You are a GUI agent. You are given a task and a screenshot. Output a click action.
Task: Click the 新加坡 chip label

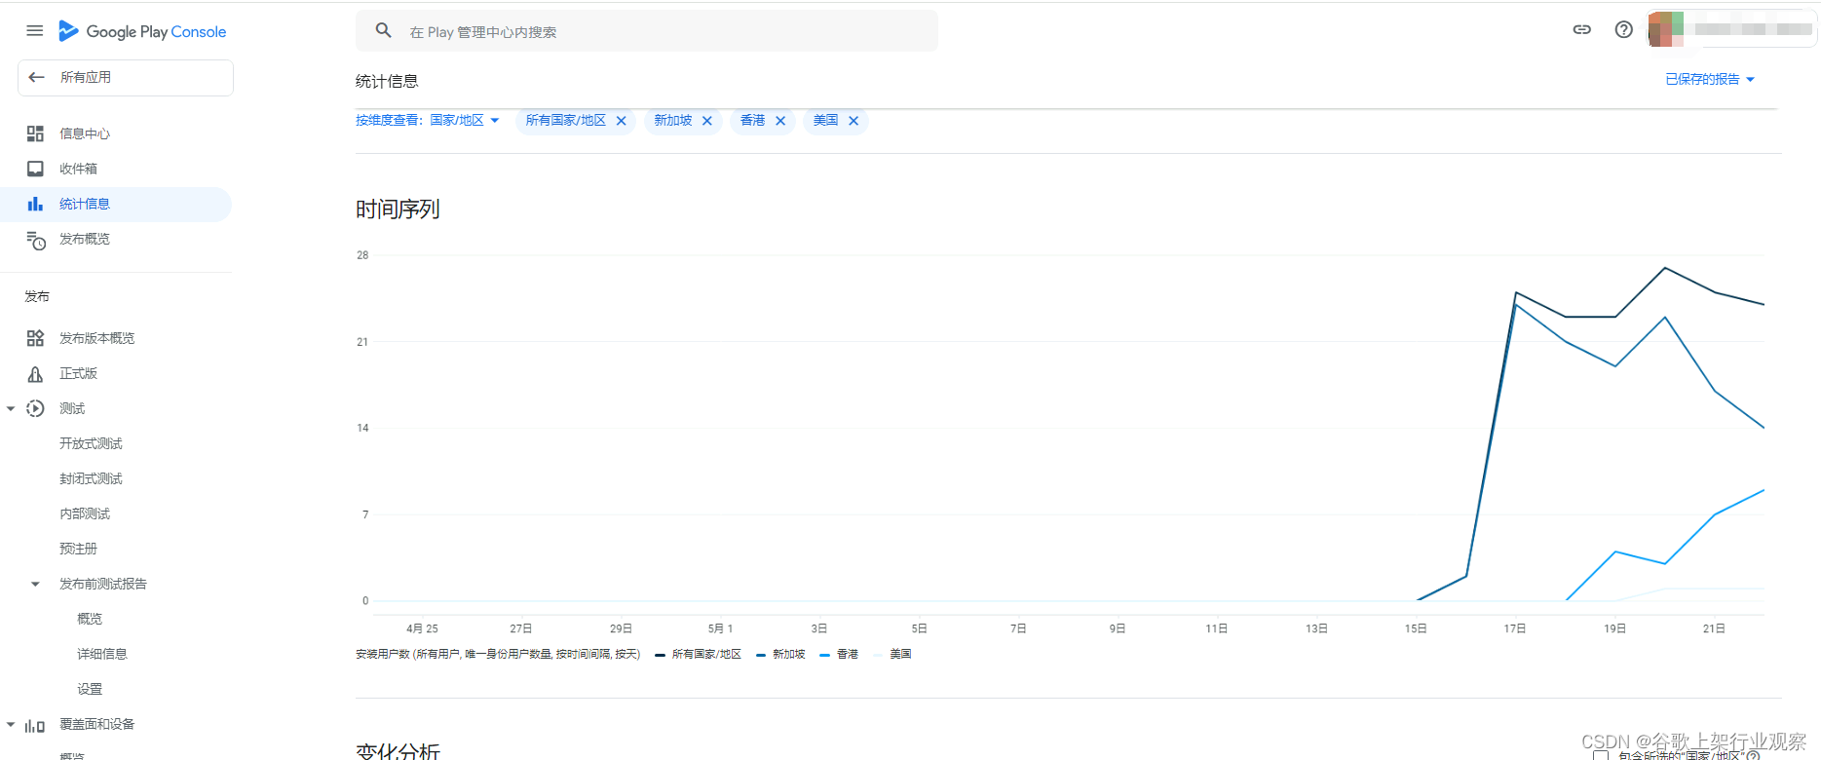[x=672, y=120]
